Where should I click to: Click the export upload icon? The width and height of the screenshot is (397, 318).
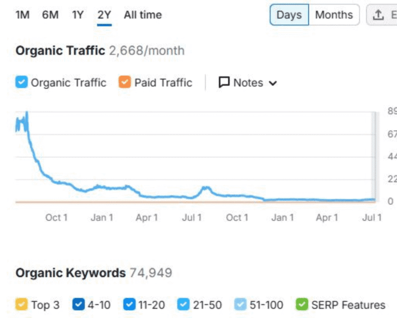pos(378,15)
